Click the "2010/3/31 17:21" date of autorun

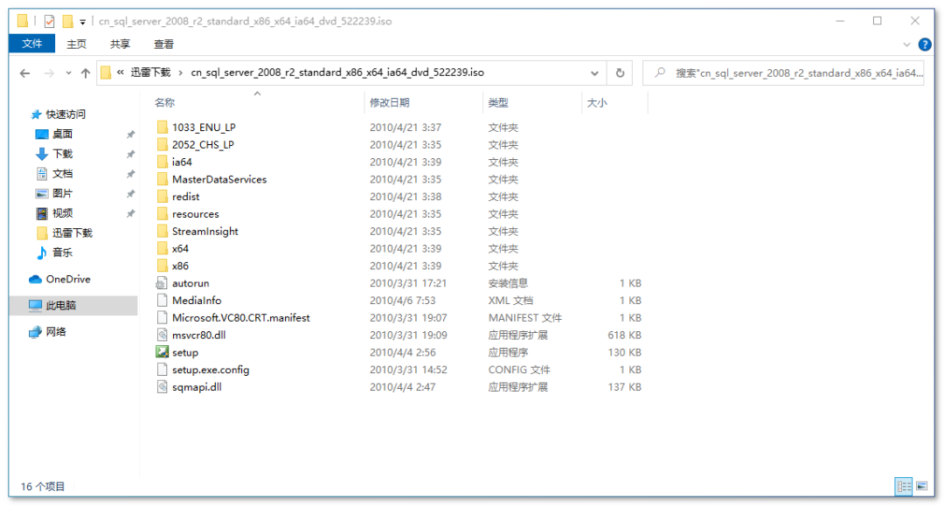[408, 283]
